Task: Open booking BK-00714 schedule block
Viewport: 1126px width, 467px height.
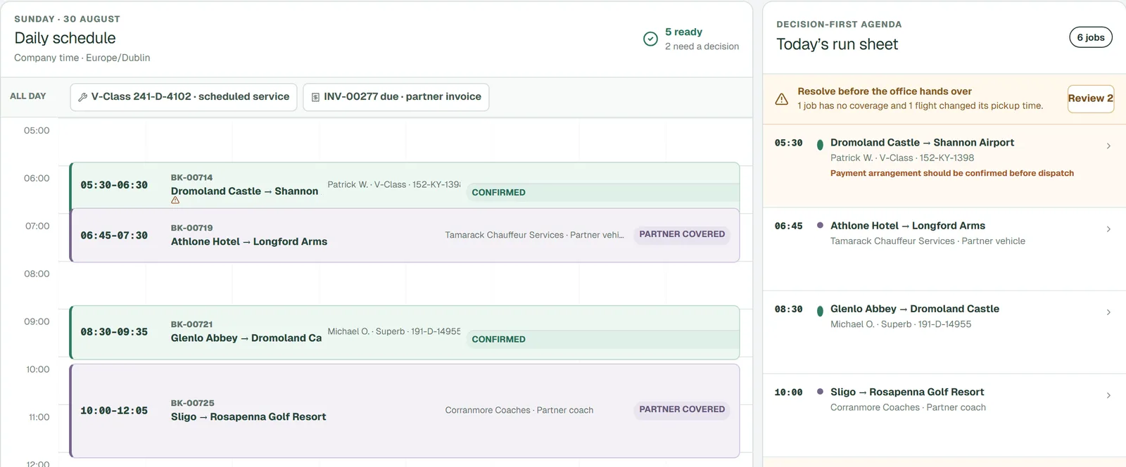Action: (405, 186)
